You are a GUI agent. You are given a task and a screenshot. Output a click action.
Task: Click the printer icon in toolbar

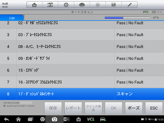click(82, 5)
